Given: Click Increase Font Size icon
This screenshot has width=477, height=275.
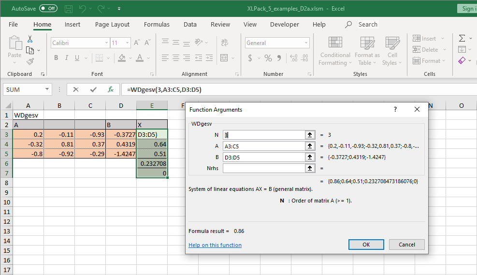Looking at the screenshot, I should (137, 43).
